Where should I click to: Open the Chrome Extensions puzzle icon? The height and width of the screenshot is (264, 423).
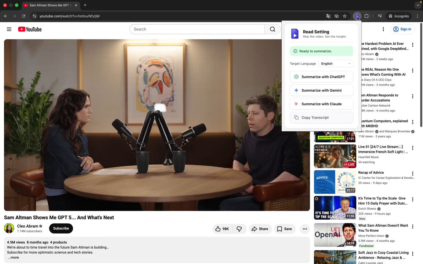(x=366, y=16)
